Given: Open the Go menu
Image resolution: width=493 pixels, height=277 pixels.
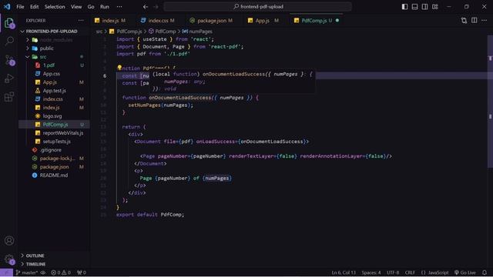Looking at the screenshot, I should tap(91, 7).
